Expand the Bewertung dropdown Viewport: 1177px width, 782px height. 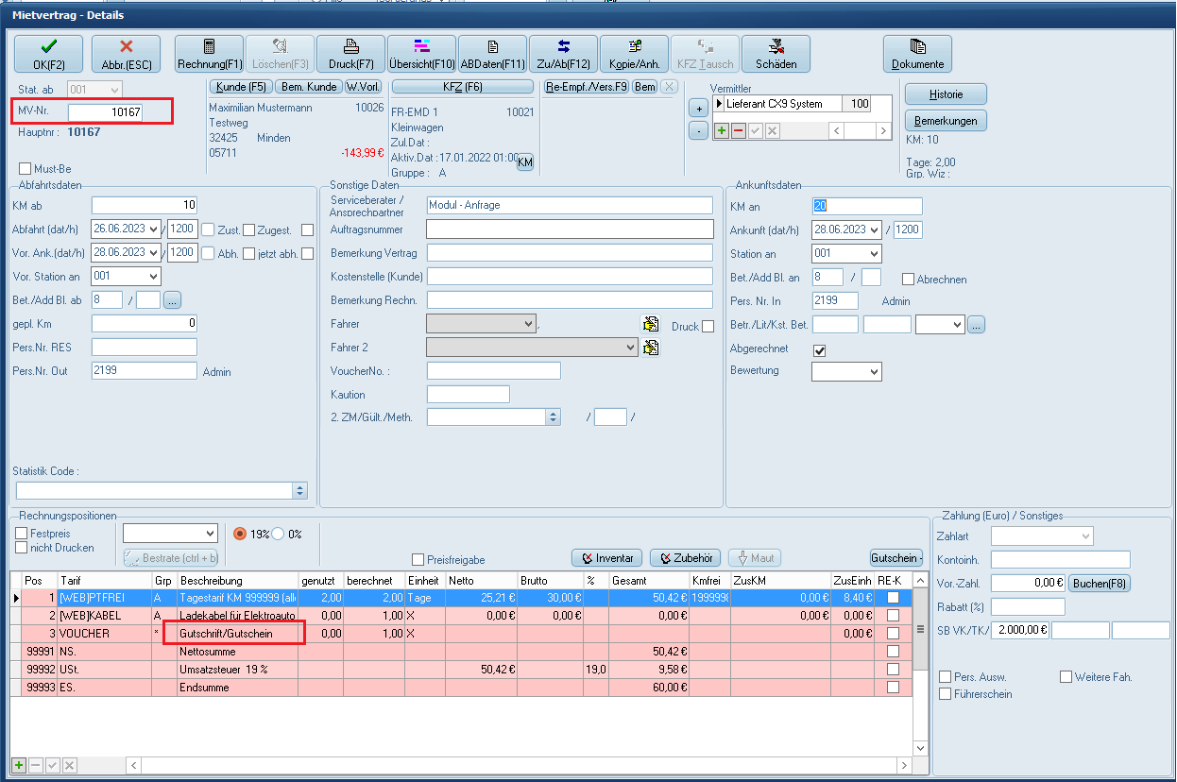tap(873, 372)
